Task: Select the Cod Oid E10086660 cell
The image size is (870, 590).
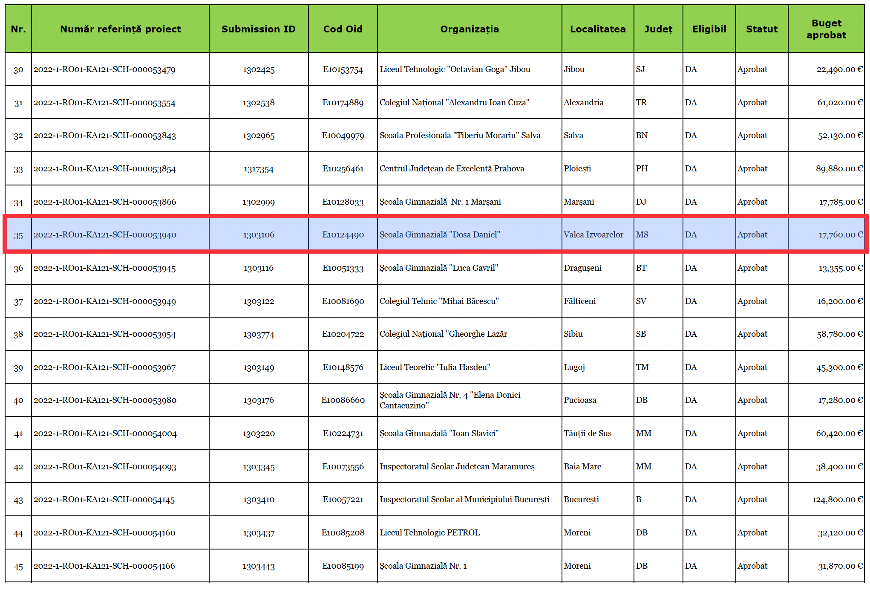Action: (343, 400)
